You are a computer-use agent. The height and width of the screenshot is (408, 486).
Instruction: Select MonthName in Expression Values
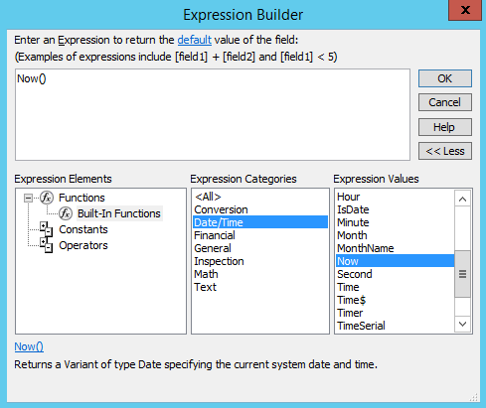pos(395,248)
